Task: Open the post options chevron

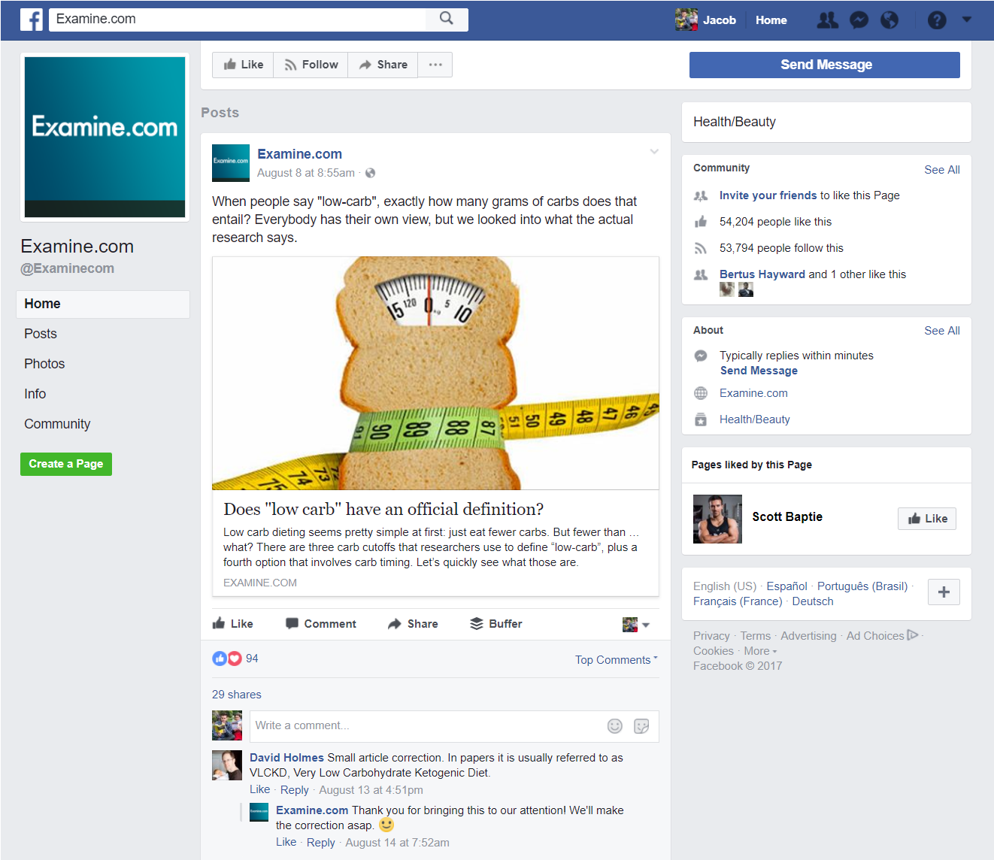Action: coord(654,152)
